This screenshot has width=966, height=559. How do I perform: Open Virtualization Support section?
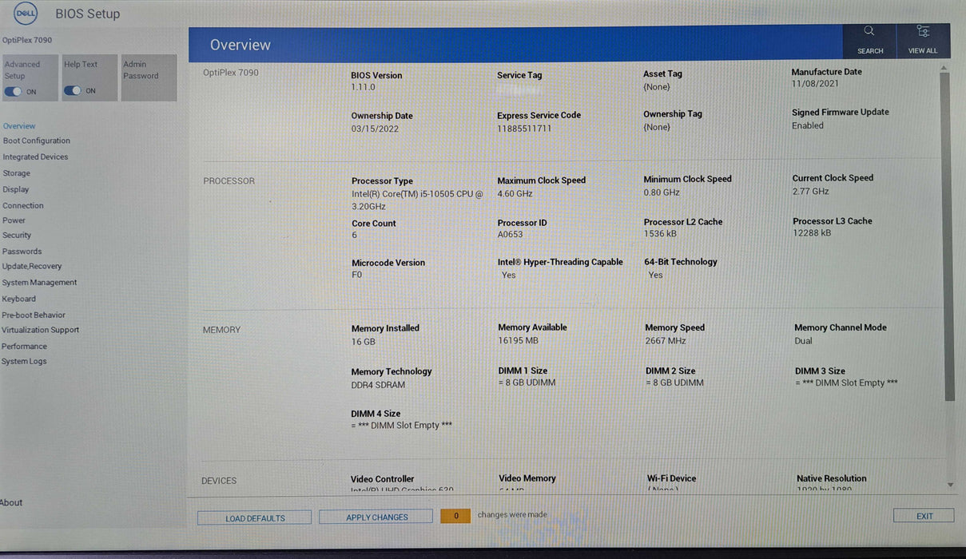click(40, 330)
